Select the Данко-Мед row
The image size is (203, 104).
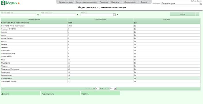click(x=100, y=51)
